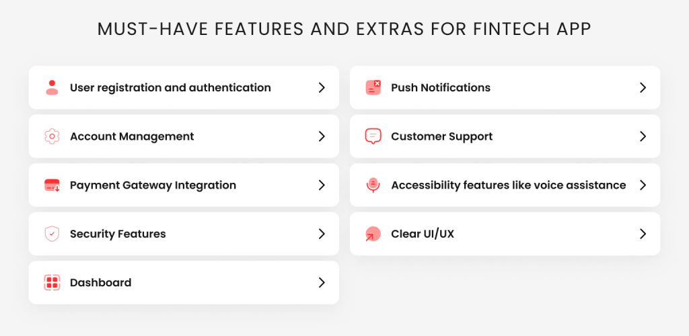This screenshot has height=336, width=689.
Task: Click the Push Notifications message icon
Action: (373, 87)
